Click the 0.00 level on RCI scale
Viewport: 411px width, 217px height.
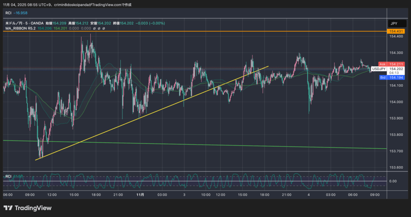point(393,181)
